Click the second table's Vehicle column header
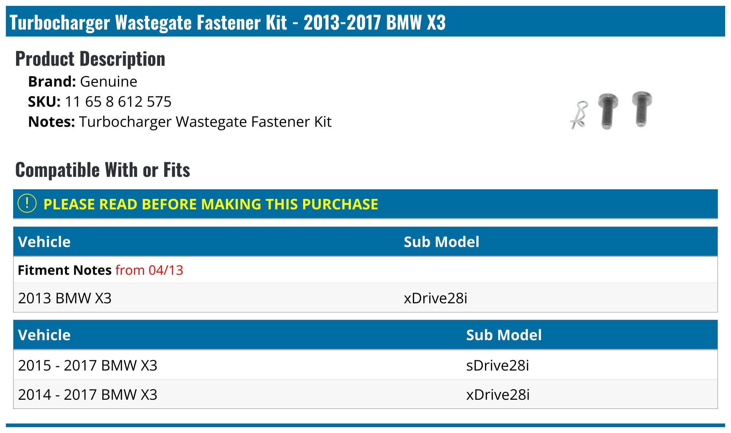Viewport: 731px width, 433px height. point(44,335)
